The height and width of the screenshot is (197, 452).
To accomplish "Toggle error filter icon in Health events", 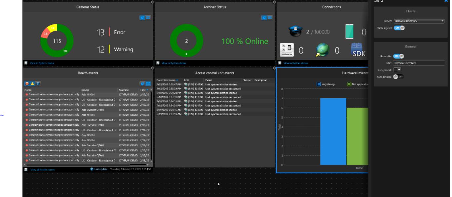I will click(27, 83).
